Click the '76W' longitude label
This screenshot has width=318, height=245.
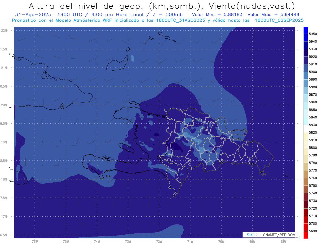click(x=35, y=242)
